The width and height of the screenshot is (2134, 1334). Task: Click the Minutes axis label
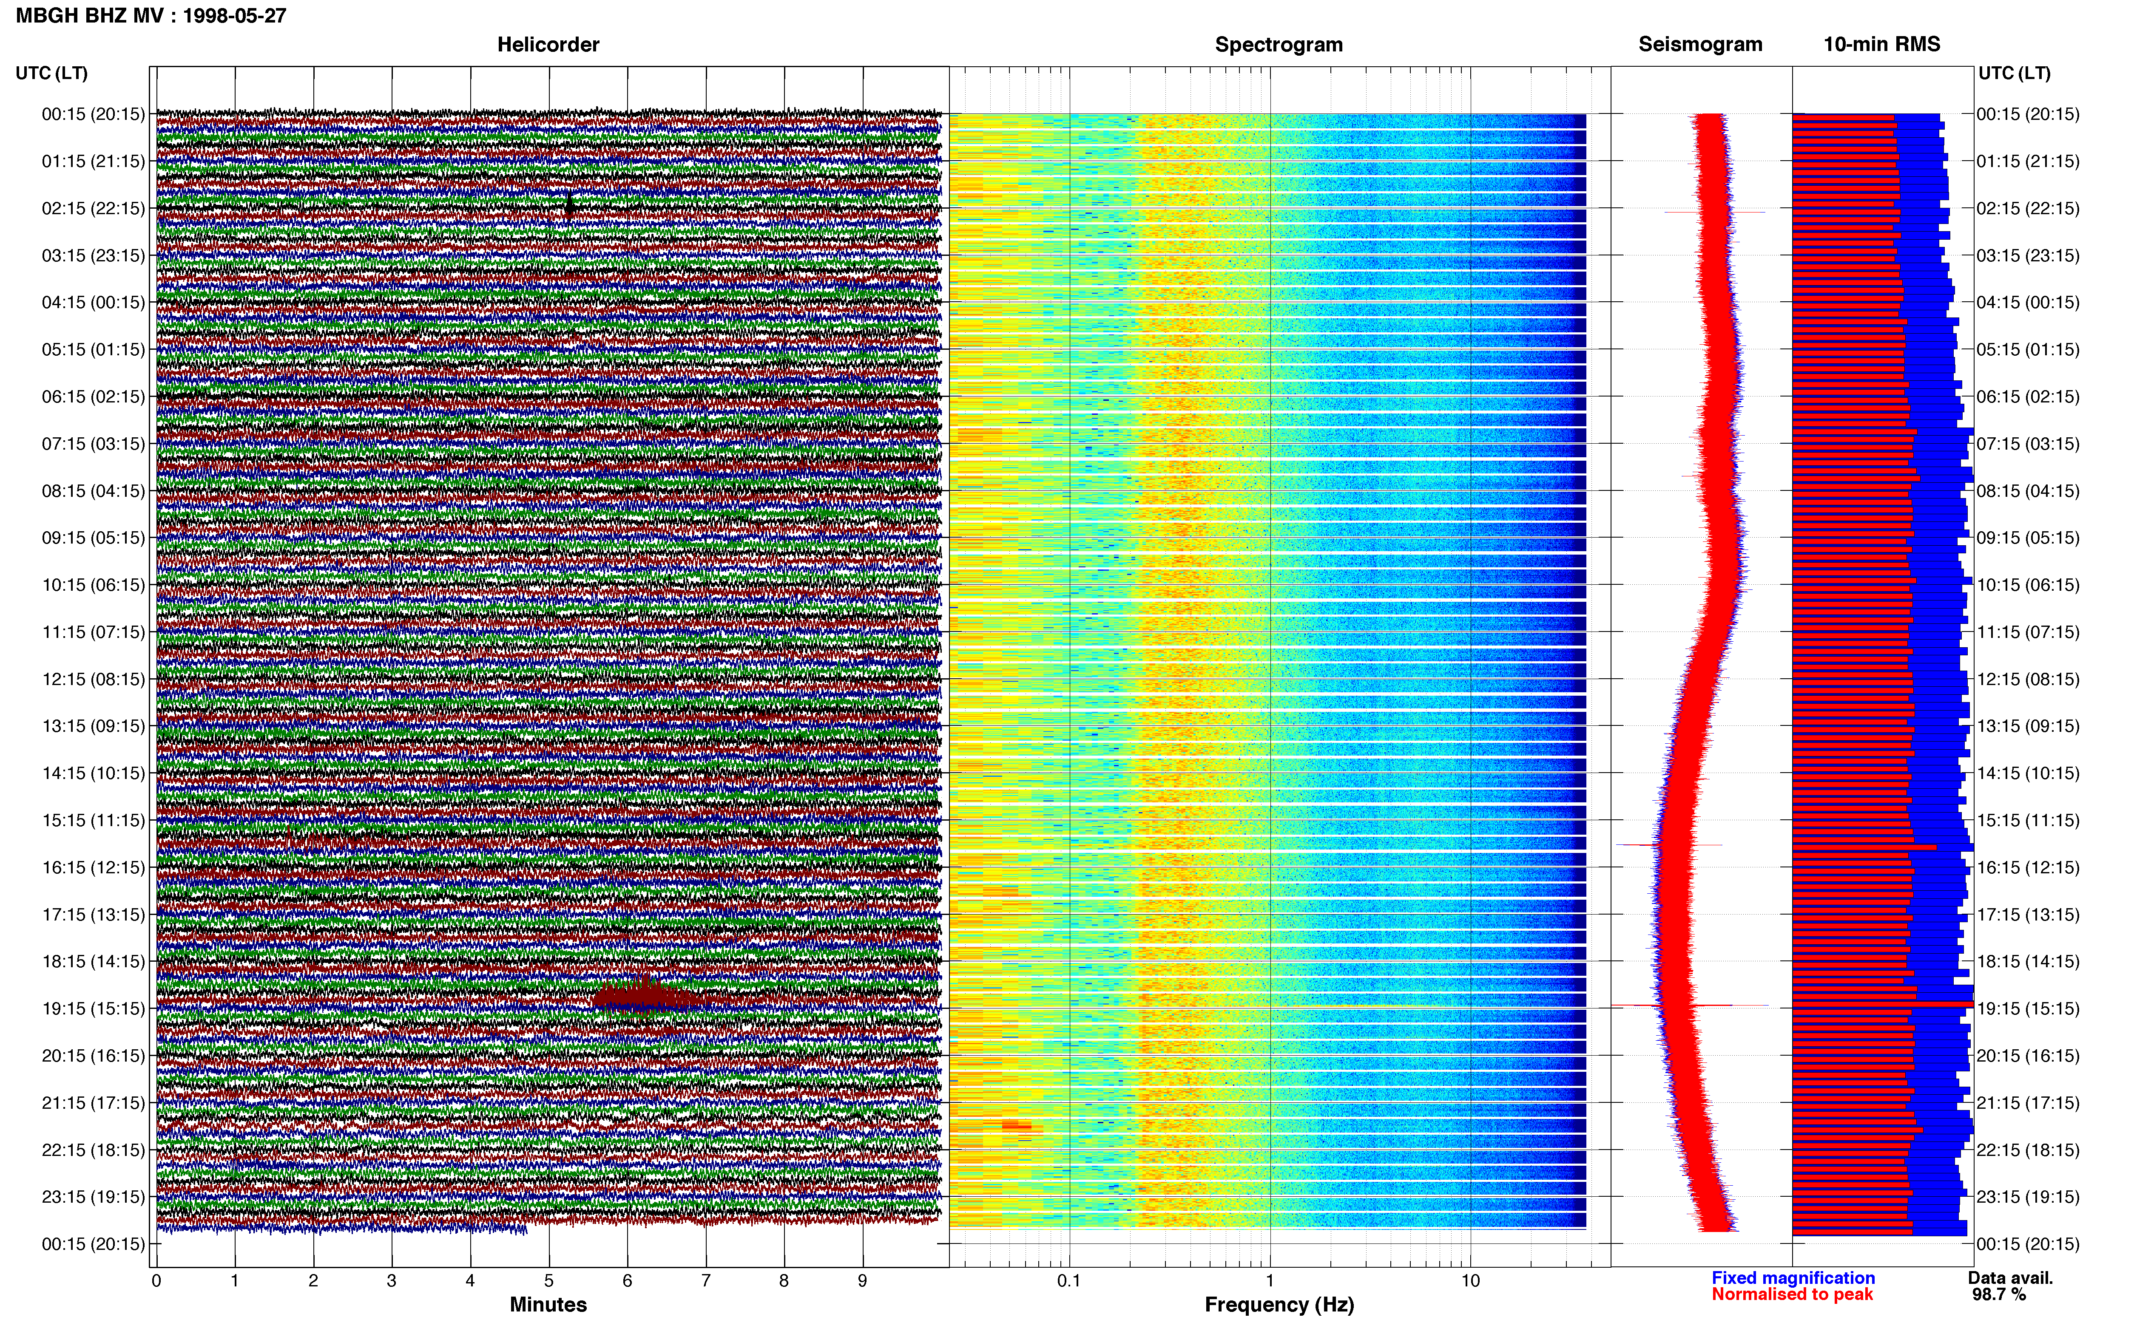(x=548, y=1304)
